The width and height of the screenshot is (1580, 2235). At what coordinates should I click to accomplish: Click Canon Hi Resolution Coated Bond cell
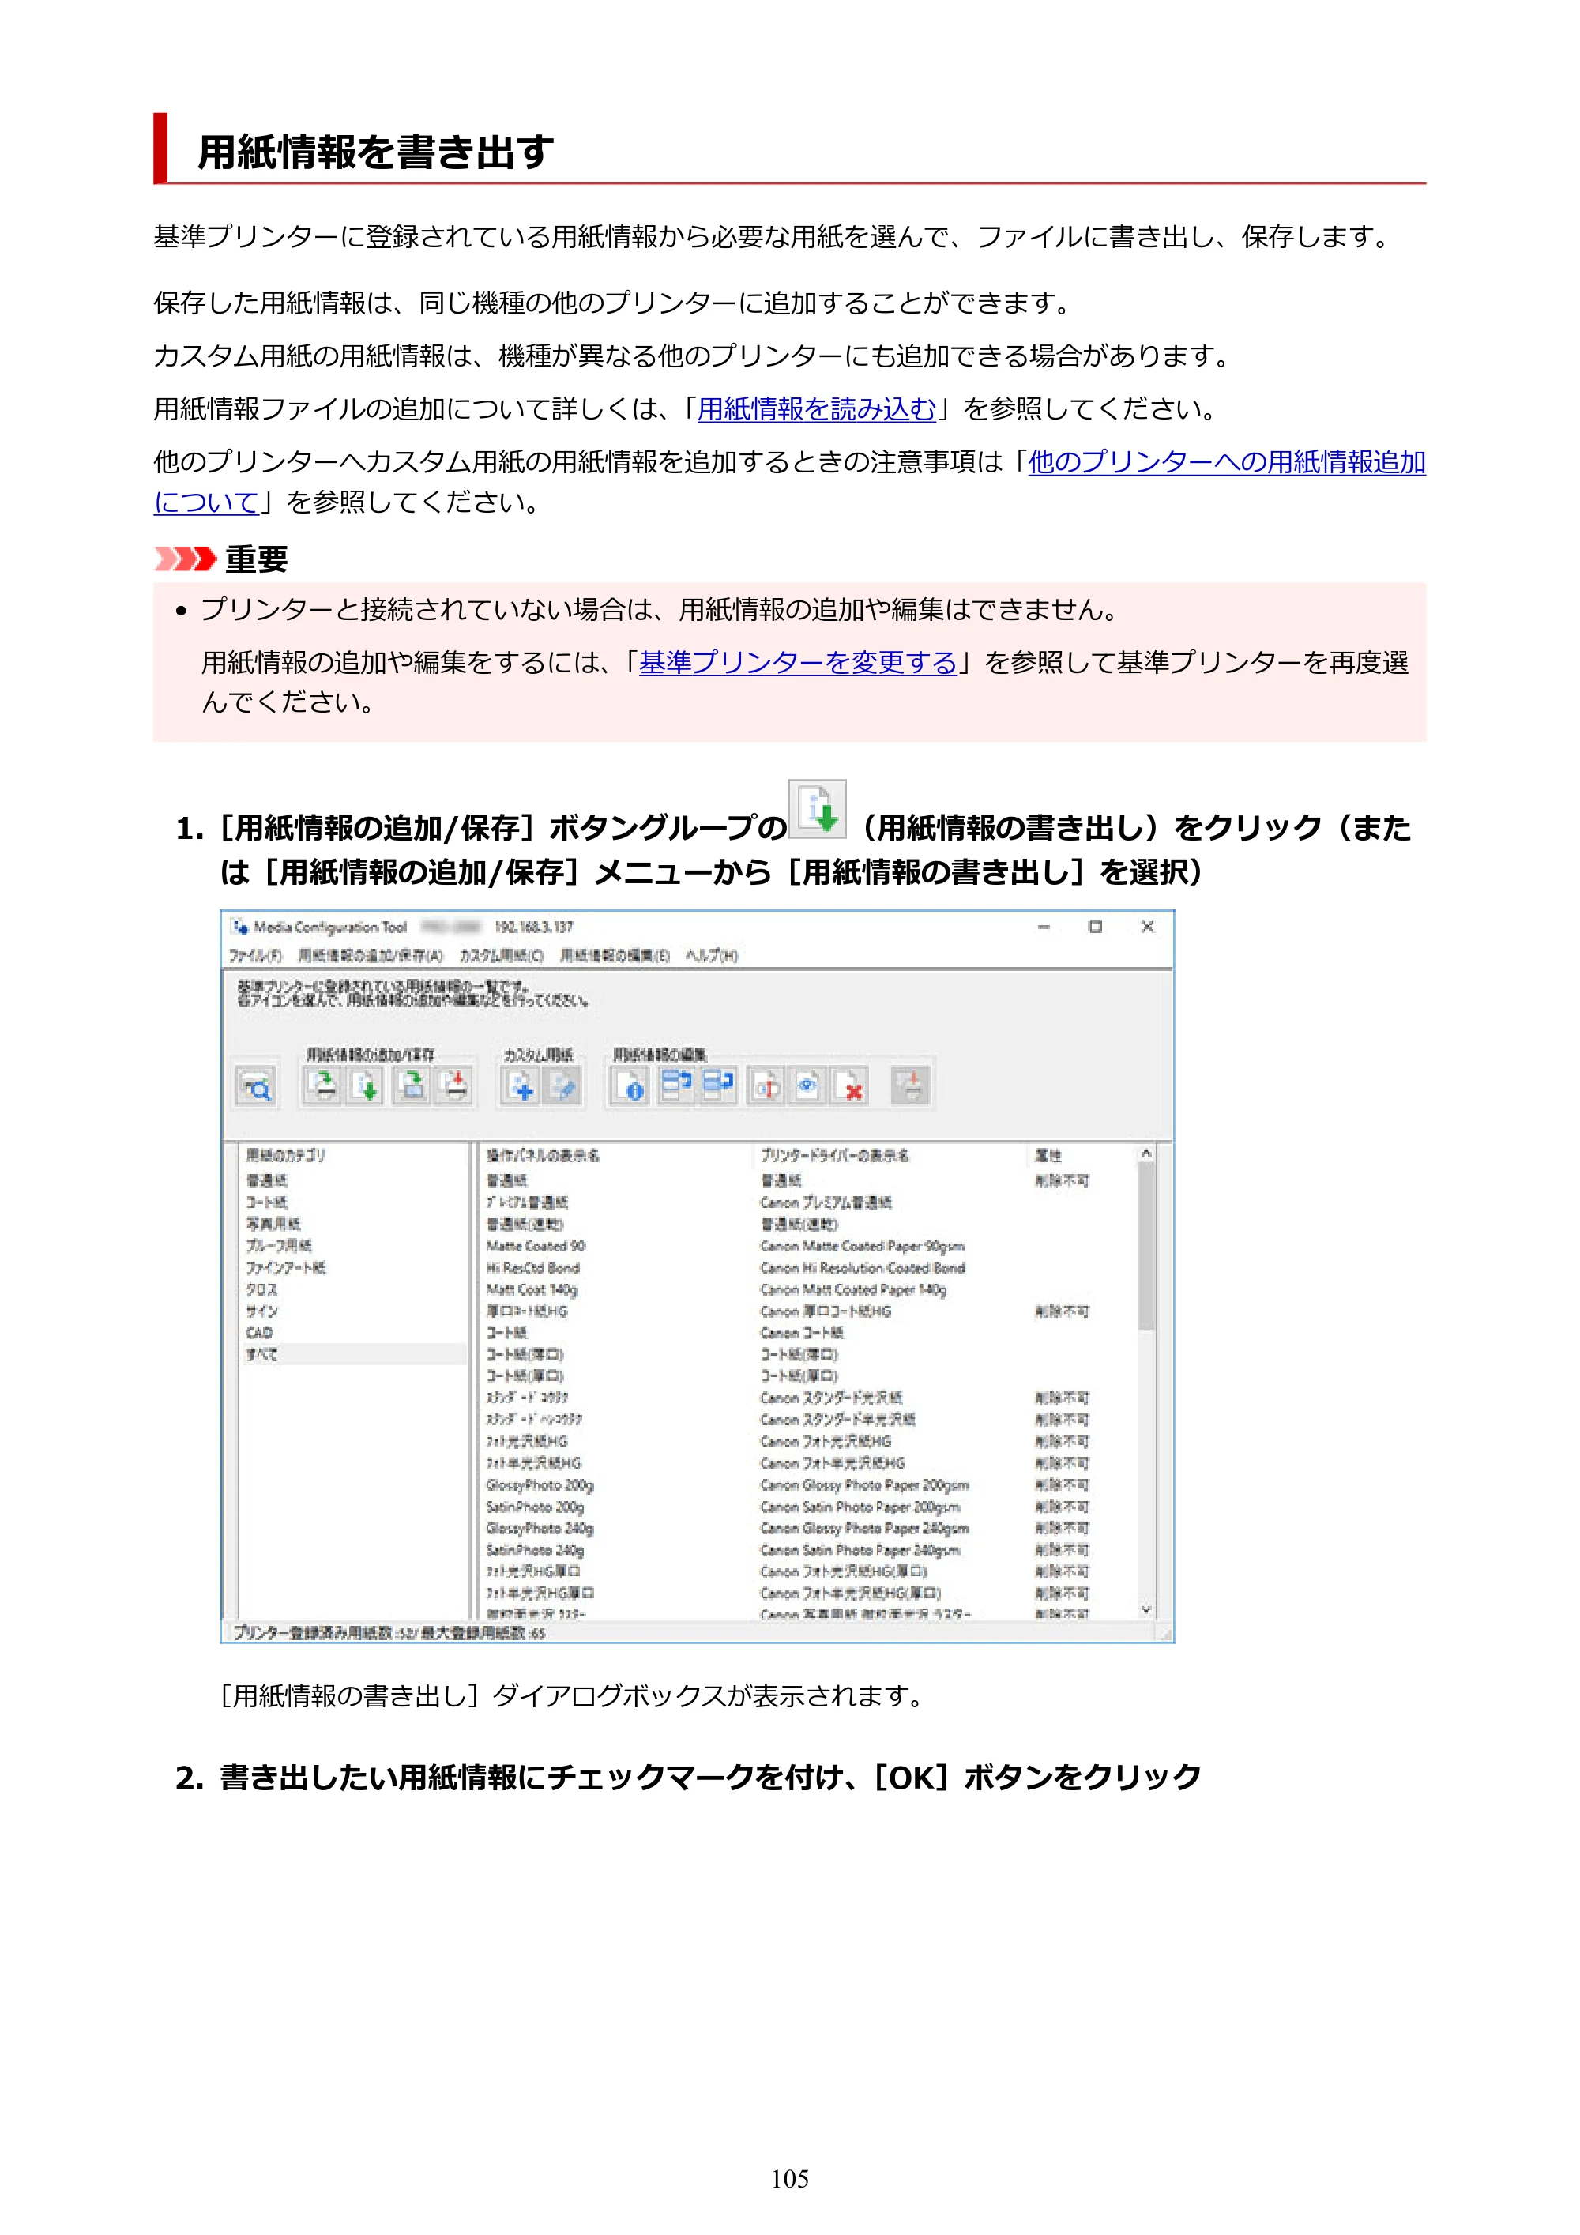click(x=863, y=1267)
